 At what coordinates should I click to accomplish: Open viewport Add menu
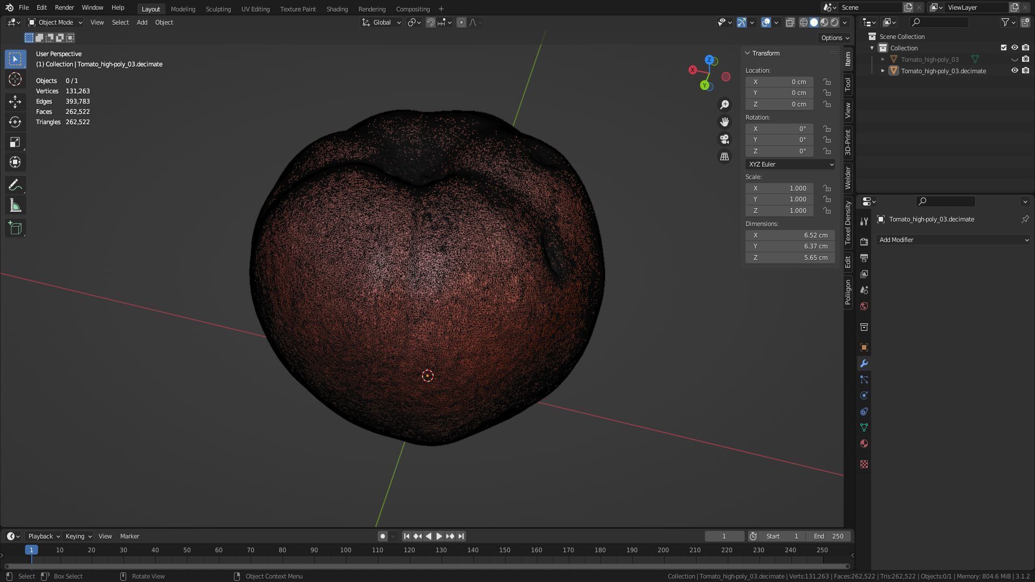(142, 23)
